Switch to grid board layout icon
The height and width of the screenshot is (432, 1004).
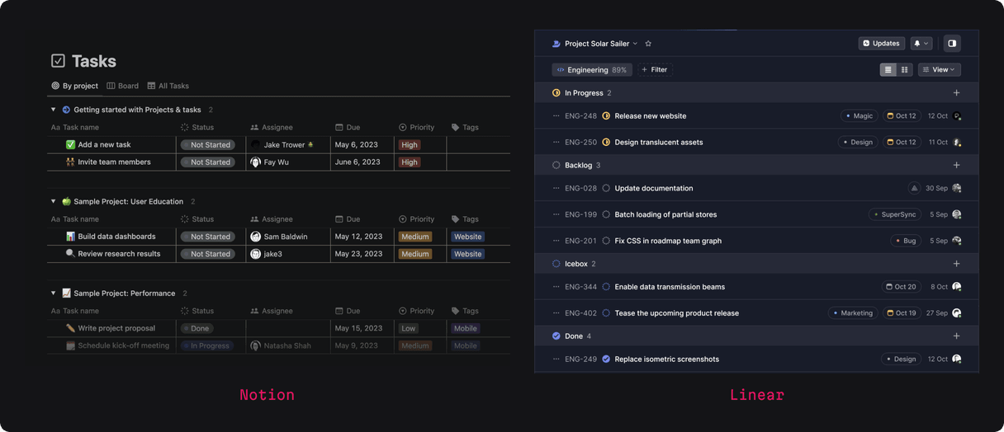click(x=904, y=70)
